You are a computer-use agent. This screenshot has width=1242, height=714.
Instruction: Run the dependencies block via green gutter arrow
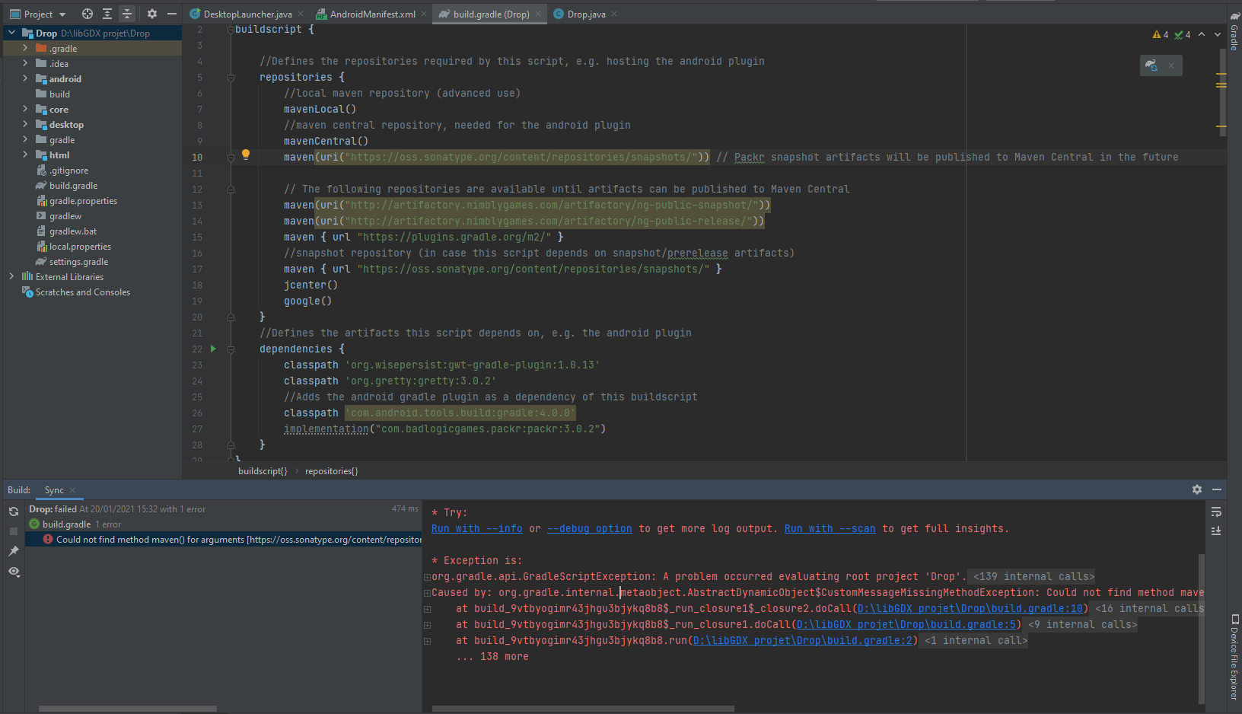[x=212, y=349]
